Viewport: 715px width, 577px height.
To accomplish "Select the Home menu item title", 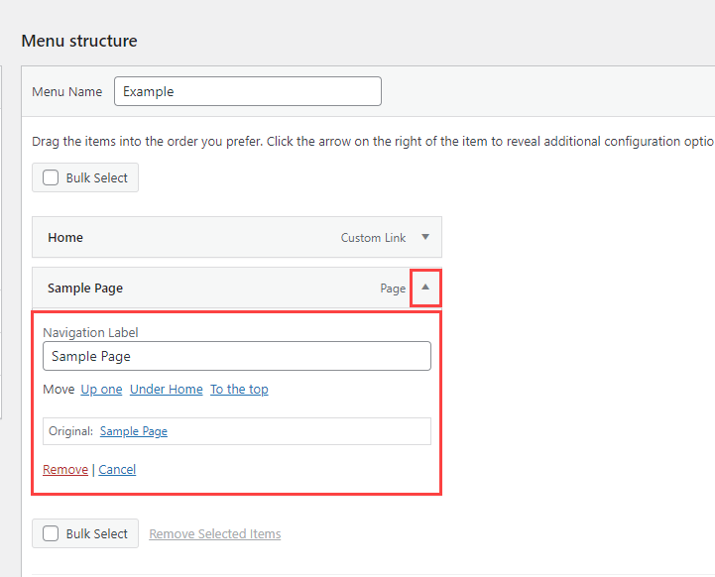I will tap(65, 238).
